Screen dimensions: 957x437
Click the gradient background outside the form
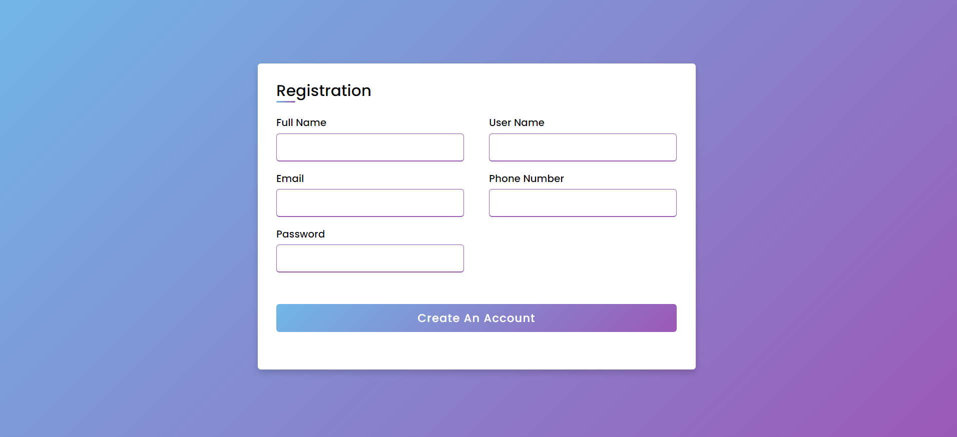tap(100, 218)
